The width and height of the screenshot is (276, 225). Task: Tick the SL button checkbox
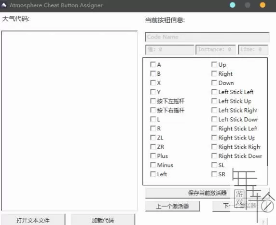(x=214, y=165)
